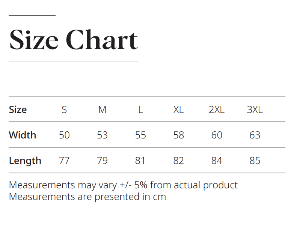288x251 pixels.
Task: Click length value 81 for size L
Action: pos(140,161)
